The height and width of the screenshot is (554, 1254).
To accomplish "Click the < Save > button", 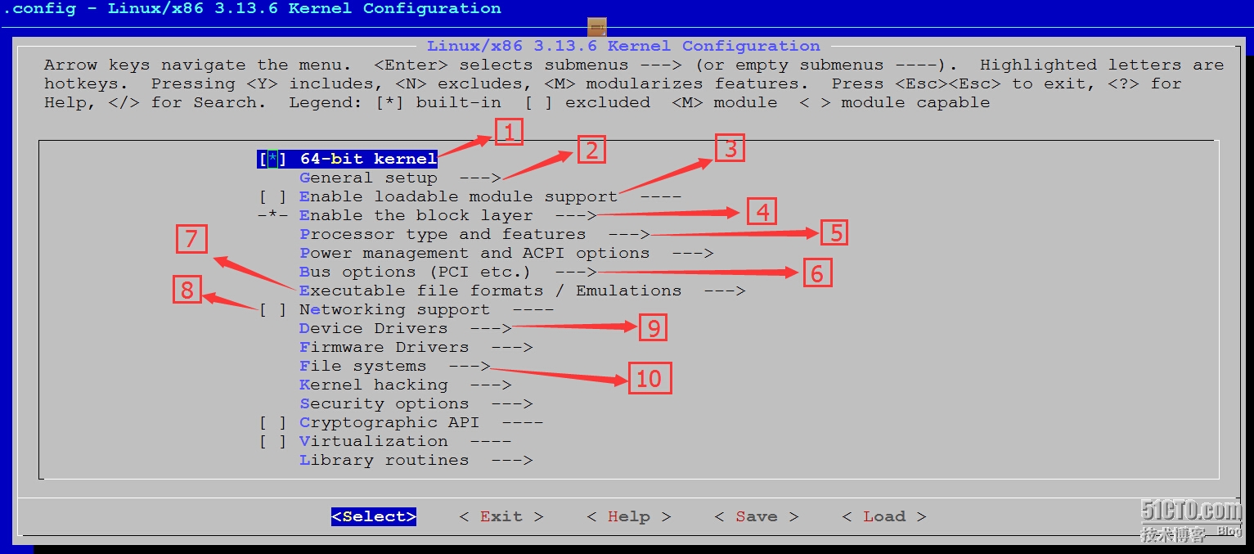I will 756,516.
